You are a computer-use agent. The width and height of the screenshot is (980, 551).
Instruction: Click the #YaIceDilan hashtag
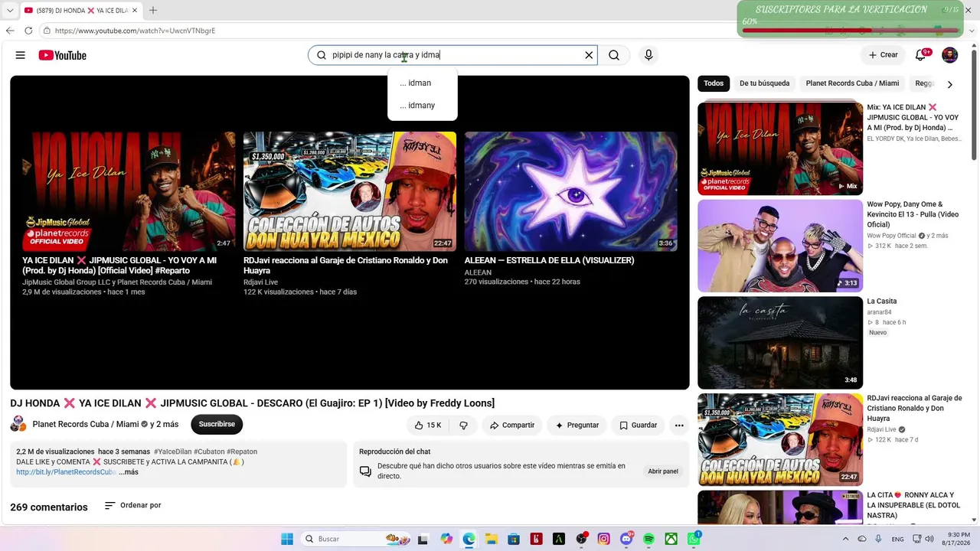pos(173,452)
